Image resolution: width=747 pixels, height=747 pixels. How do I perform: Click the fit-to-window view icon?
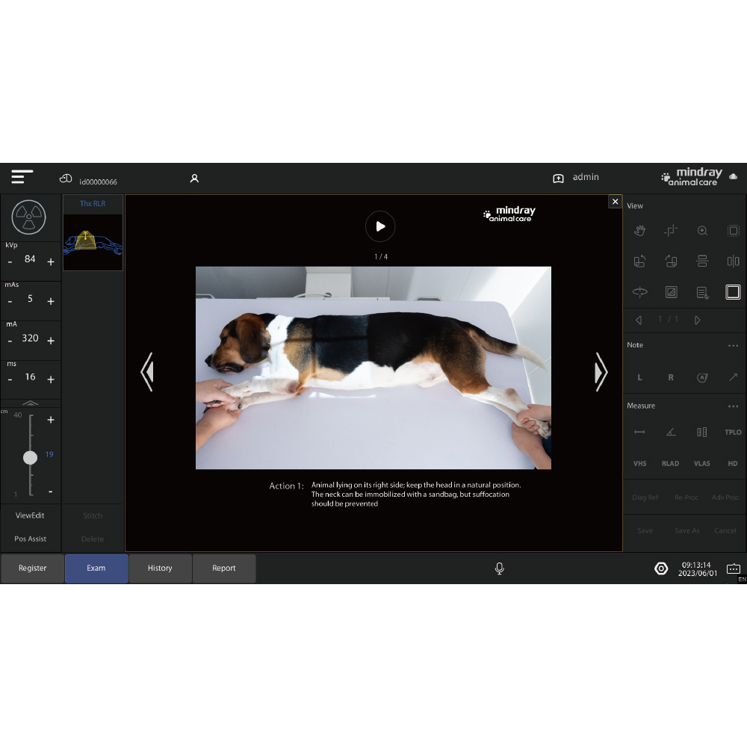[734, 231]
